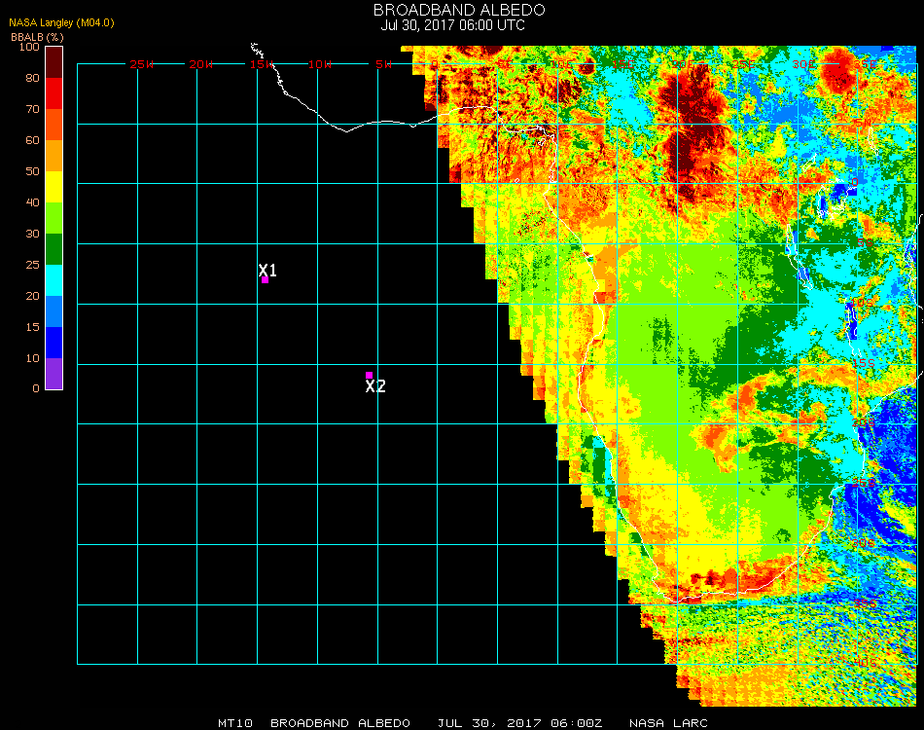Select the X2 marker label
This screenshot has width=924, height=730.
[x=375, y=386]
